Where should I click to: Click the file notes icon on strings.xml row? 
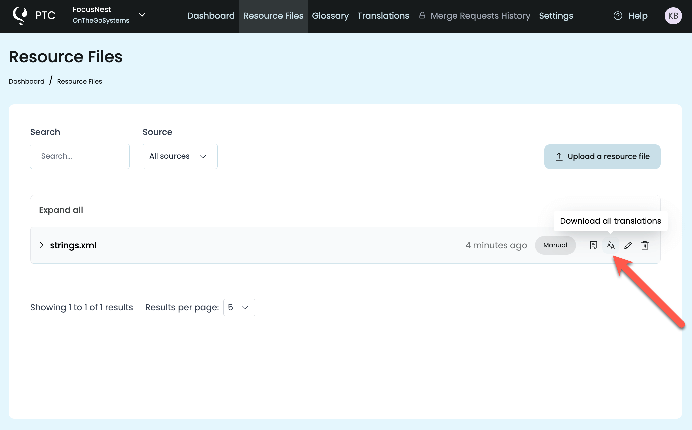coord(594,245)
